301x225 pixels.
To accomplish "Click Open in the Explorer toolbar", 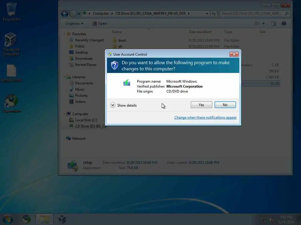I will click(100, 23).
